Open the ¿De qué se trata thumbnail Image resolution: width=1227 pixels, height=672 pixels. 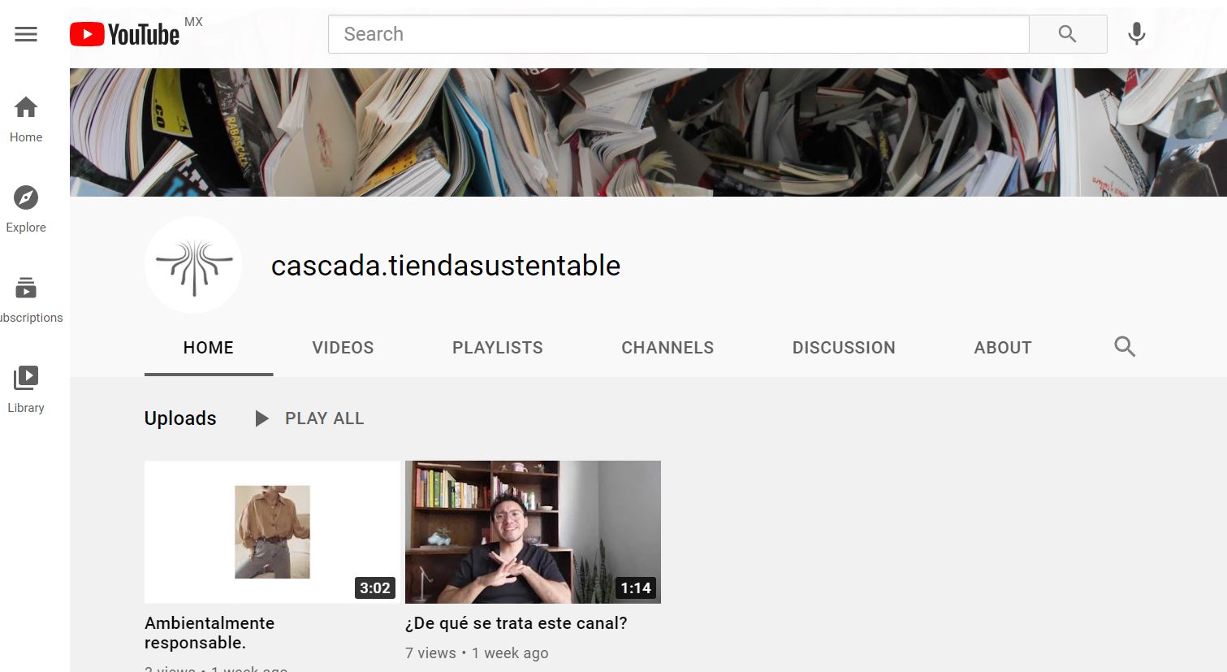click(533, 532)
